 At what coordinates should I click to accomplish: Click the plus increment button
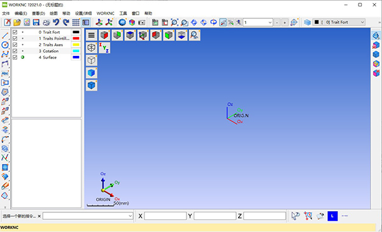(285, 23)
